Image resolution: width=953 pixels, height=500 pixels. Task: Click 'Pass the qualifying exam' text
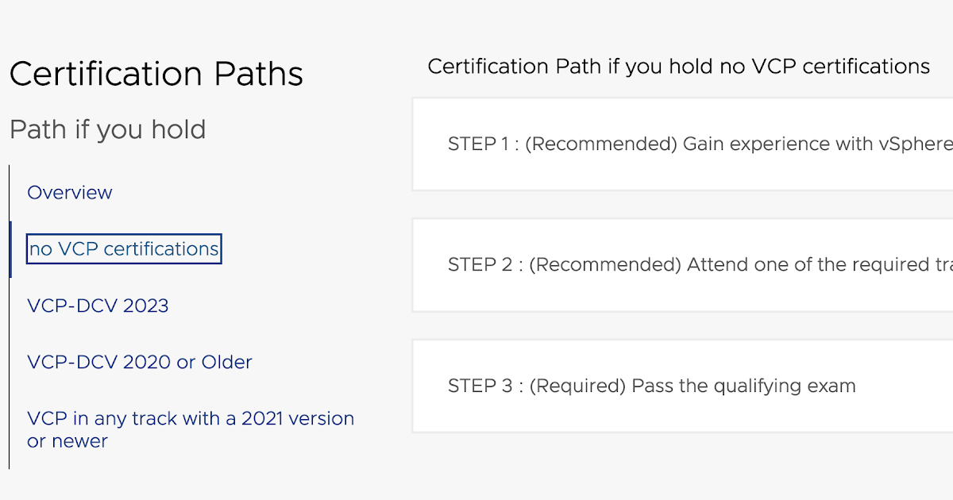[x=744, y=387]
